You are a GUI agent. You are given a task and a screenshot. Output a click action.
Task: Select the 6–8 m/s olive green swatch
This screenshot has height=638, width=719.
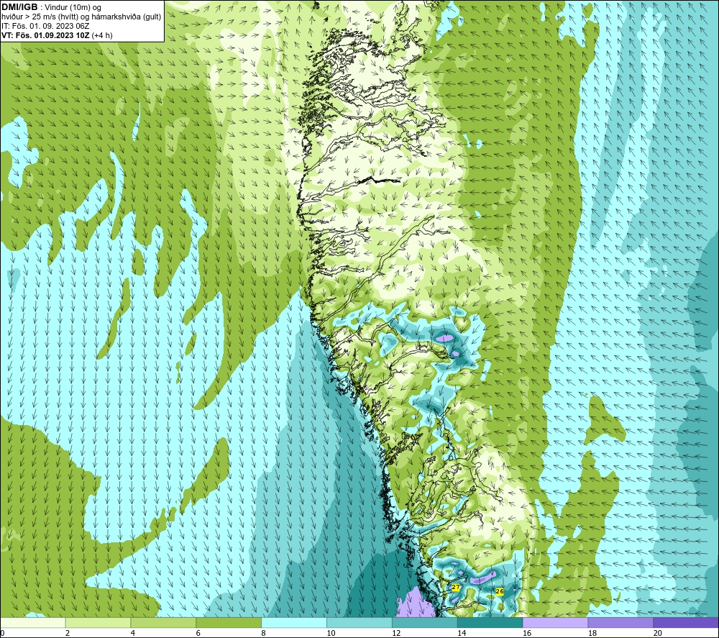tap(229, 622)
